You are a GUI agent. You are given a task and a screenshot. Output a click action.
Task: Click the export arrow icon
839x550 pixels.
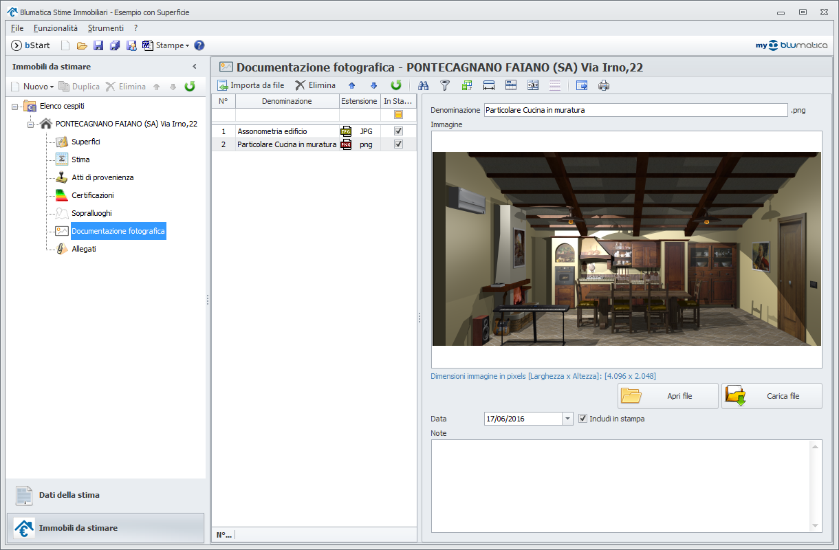tap(582, 86)
